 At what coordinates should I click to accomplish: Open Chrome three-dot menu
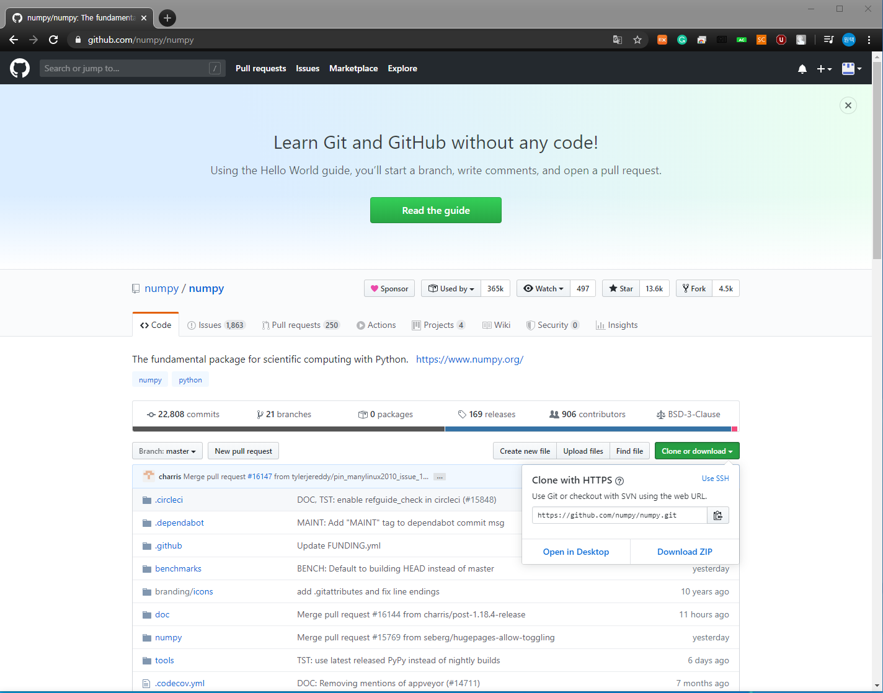click(869, 40)
